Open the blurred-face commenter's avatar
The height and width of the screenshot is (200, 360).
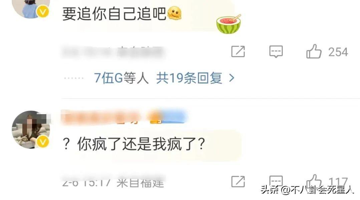click(x=31, y=129)
